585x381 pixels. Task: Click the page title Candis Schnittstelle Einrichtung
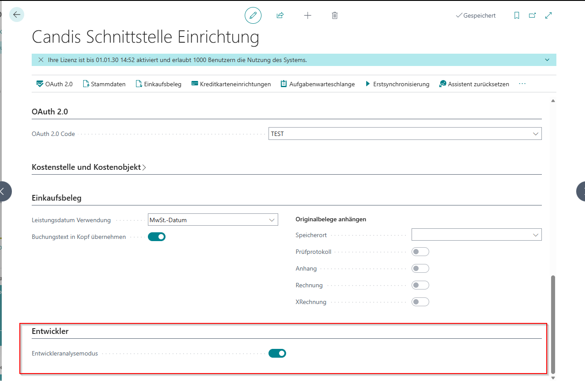click(x=145, y=37)
